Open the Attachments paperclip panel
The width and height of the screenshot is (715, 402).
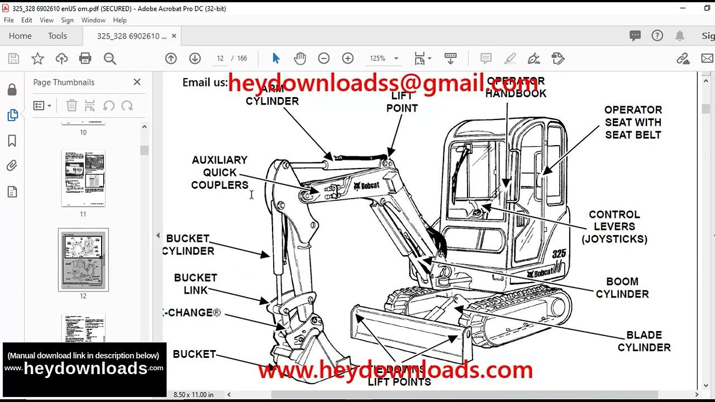coord(12,166)
